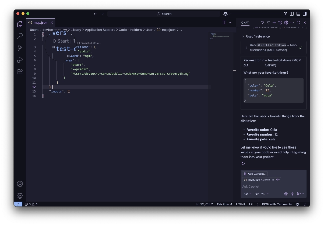Click the "inputs" line in editor
The width and height of the screenshot is (324, 225).
pos(60,91)
